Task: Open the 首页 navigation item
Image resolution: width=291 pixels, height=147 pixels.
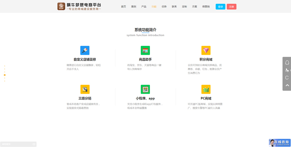Action: (x=124, y=7)
